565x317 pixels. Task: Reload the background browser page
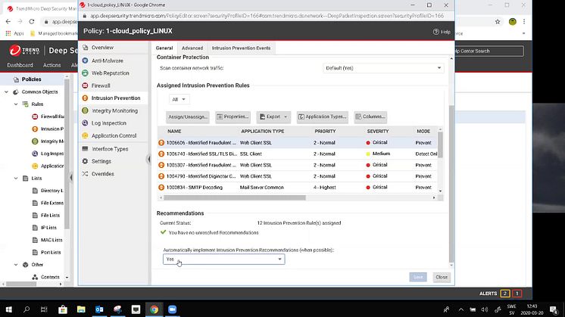coord(32,22)
